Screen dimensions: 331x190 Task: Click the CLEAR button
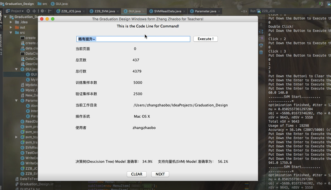(x=136, y=174)
